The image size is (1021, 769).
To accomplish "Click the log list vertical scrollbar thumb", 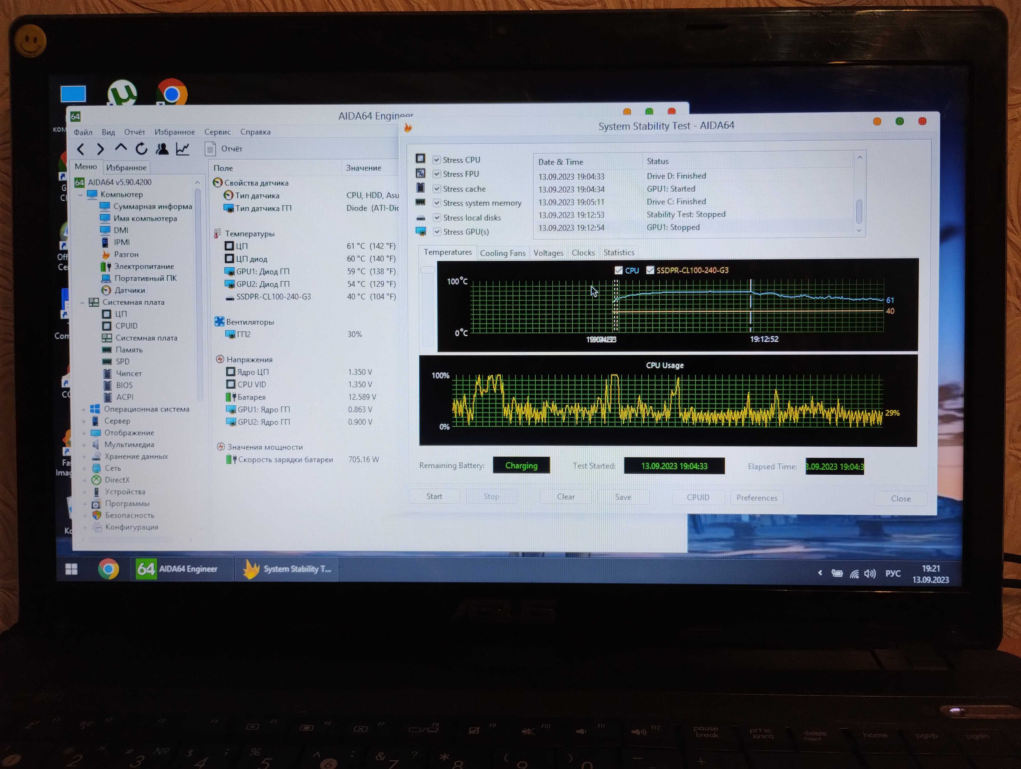I will click(x=859, y=211).
